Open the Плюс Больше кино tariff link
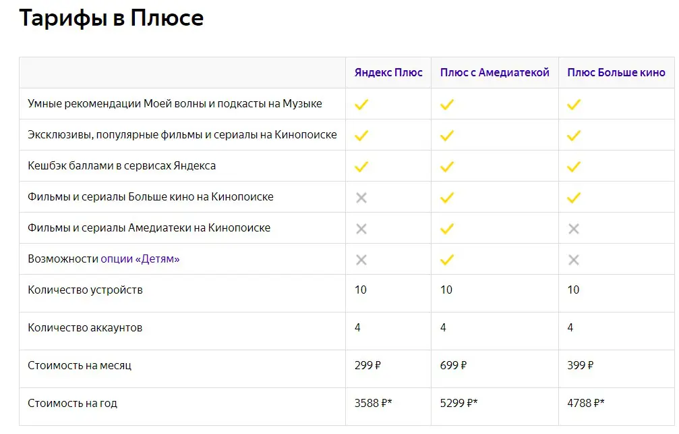Viewport: 679px width, 434px height. click(616, 72)
